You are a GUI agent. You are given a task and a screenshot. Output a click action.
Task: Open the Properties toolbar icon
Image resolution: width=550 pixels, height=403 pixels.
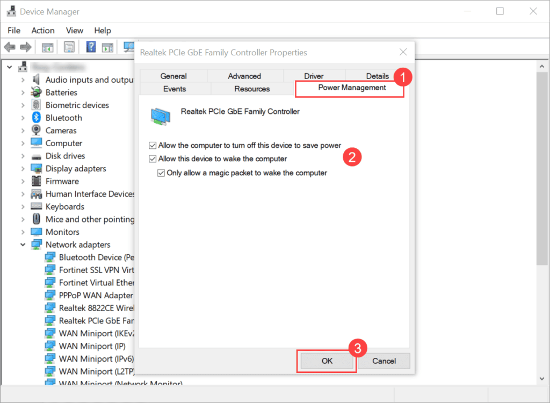click(69, 47)
